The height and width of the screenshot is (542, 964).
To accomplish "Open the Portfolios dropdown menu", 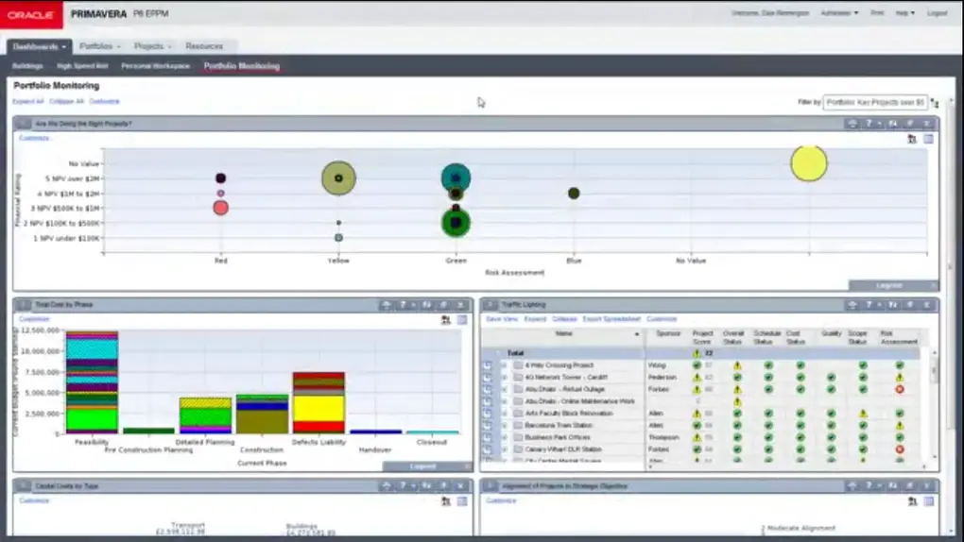I will [x=99, y=46].
